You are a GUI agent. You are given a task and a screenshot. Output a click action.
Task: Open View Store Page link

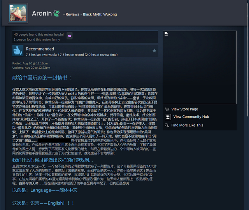[x=184, y=109]
